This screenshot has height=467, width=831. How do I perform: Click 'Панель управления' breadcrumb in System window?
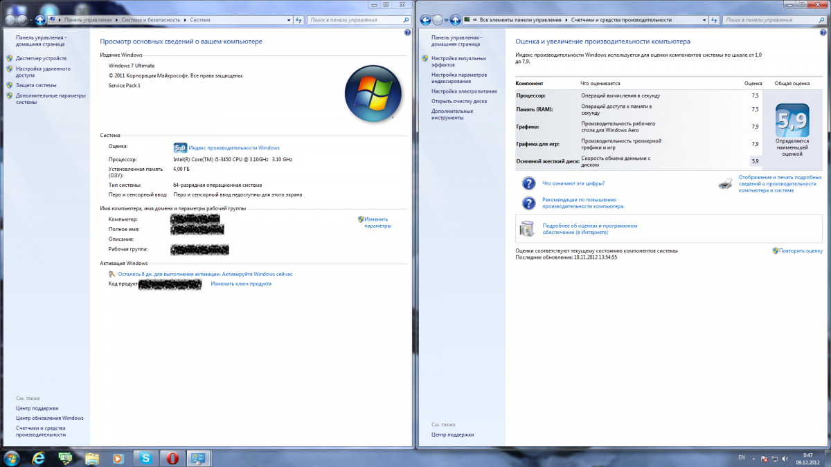(89, 20)
